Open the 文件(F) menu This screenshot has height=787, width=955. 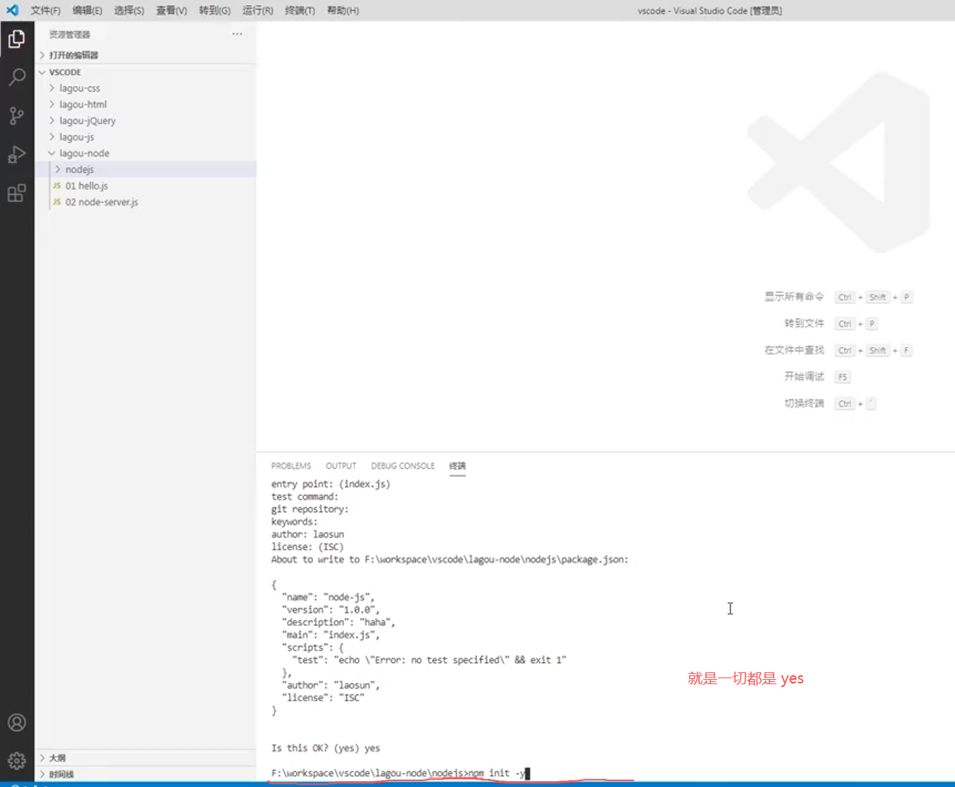(45, 10)
